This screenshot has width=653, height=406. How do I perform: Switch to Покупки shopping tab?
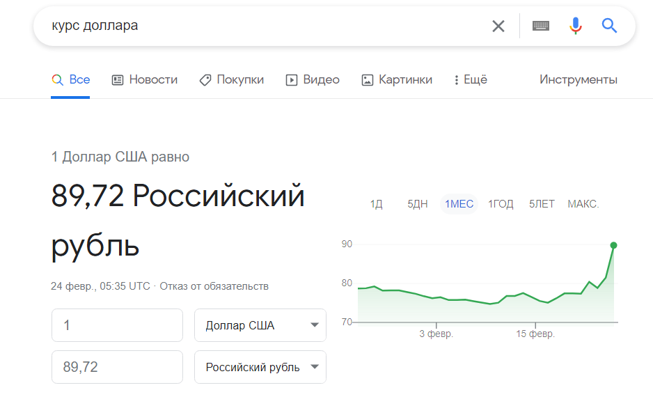pos(232,80)
